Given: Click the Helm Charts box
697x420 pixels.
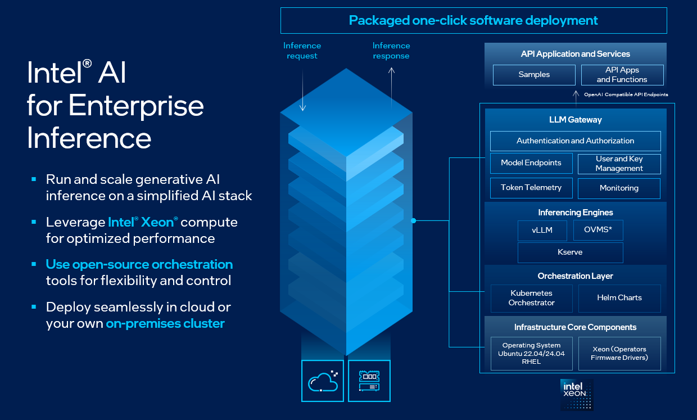Looking at the screenshot, I should point(619,298).
